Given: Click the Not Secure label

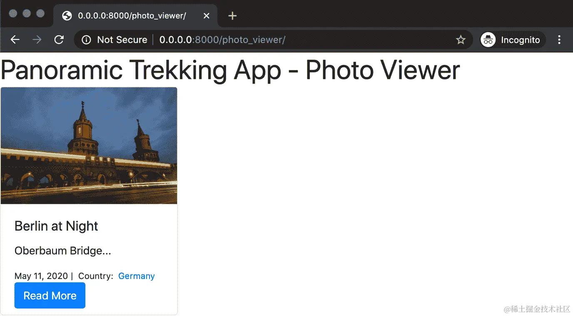Looking at the screenshot, I should coord(122,40).
